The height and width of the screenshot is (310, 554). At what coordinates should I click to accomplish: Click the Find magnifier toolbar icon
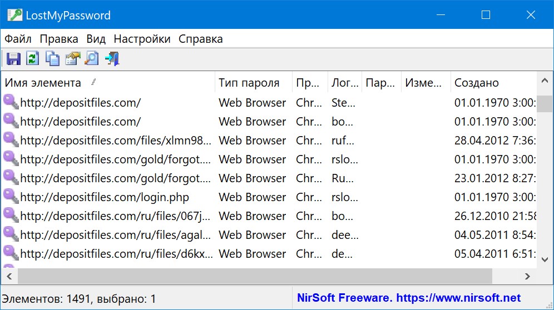(x=92, y=58)
